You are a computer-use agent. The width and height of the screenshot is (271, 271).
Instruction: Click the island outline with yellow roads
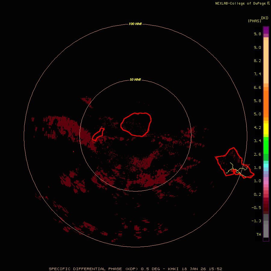click(x=235, y=163)
